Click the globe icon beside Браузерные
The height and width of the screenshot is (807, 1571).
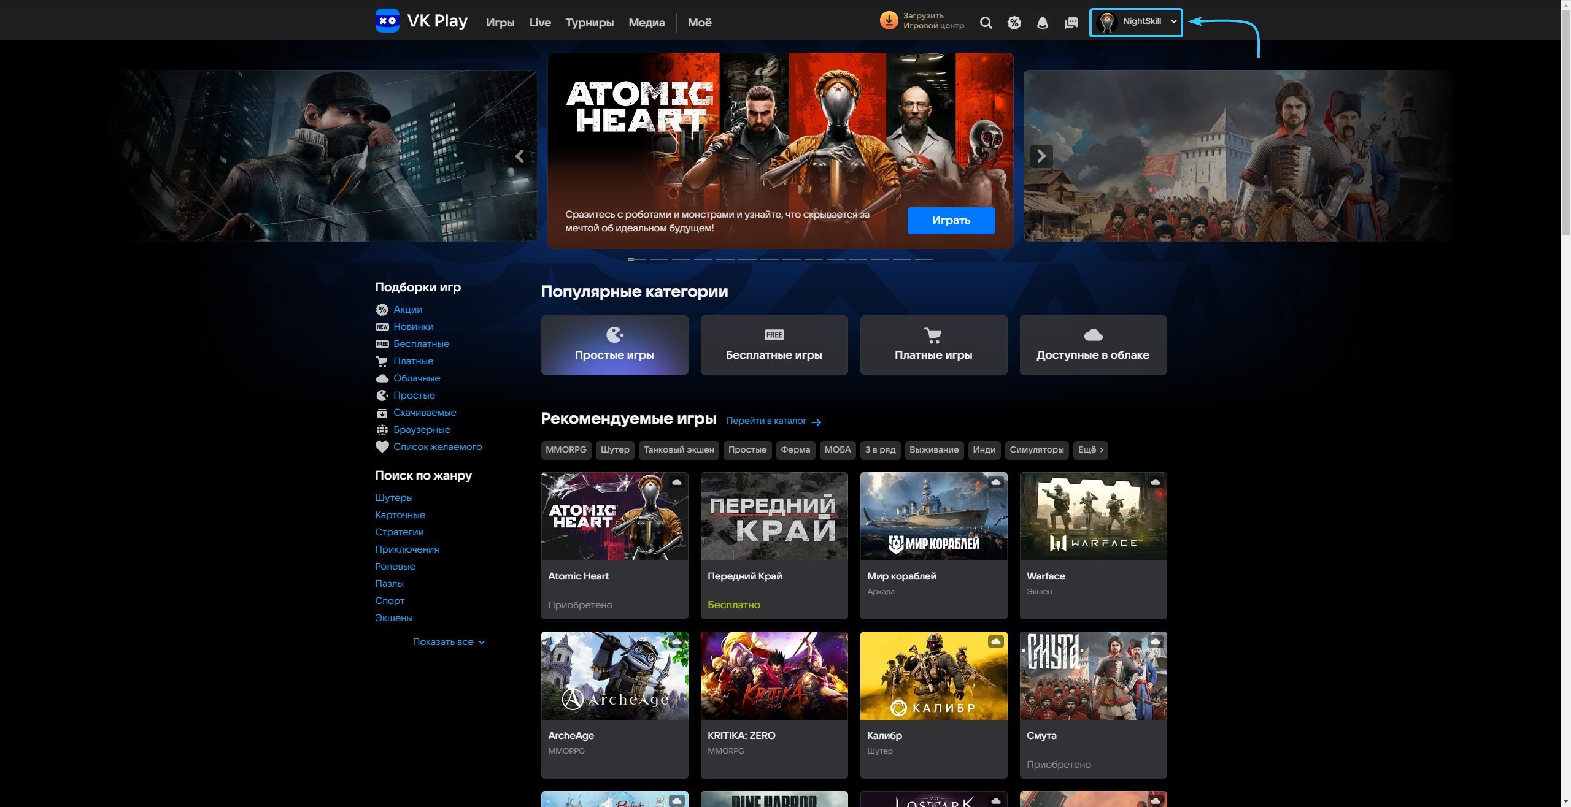(382, 430)
